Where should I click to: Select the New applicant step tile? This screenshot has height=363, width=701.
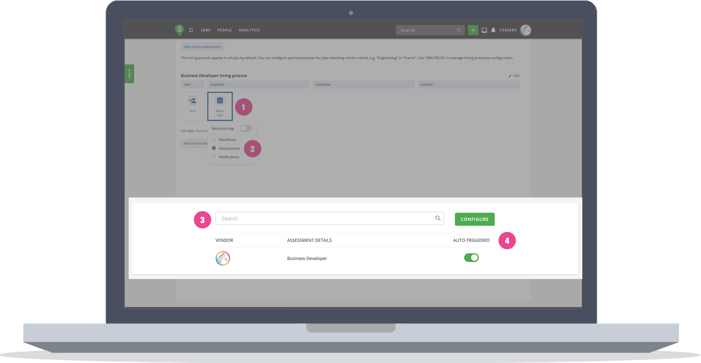pos(193,106)
